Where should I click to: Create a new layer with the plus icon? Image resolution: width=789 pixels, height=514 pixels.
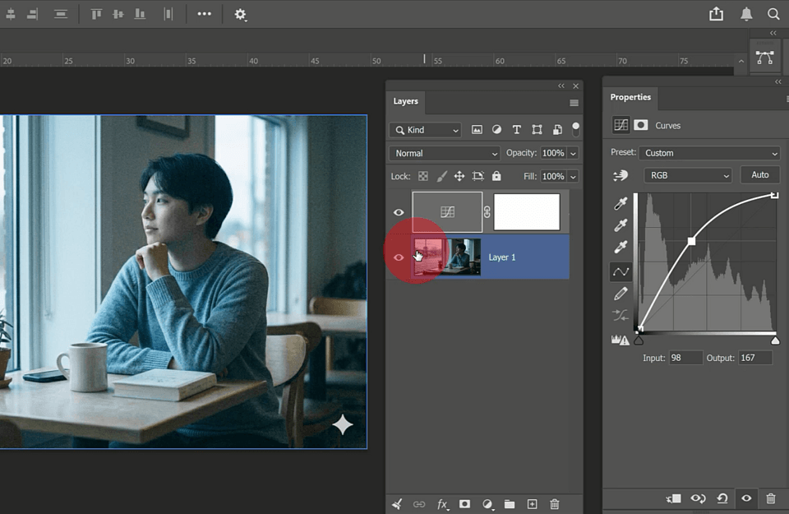[532, 504]
